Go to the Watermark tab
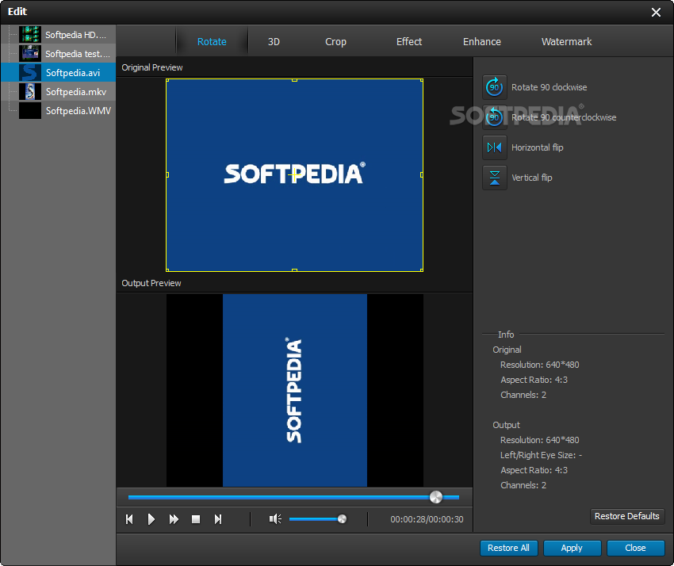Image resolution: width=674 pixels, height=566 pixels. pyautogui.click(x=566, y=41)
